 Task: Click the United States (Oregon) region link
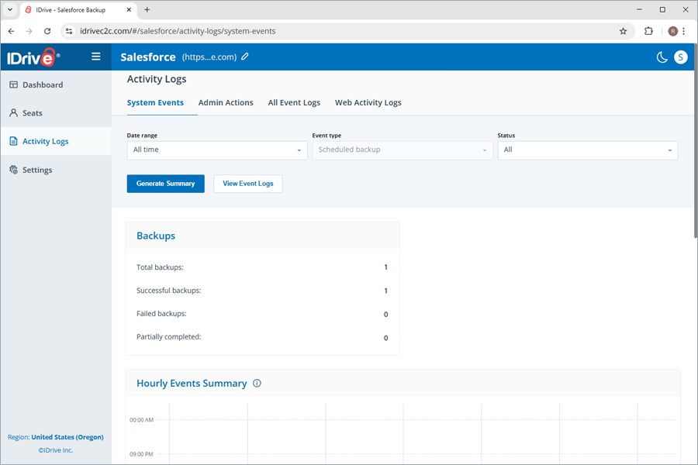(x=67, y=437)
